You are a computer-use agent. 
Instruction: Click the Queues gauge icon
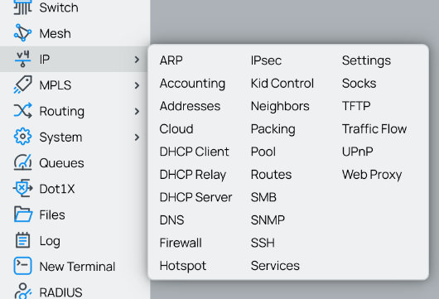(x=22, y=162)
